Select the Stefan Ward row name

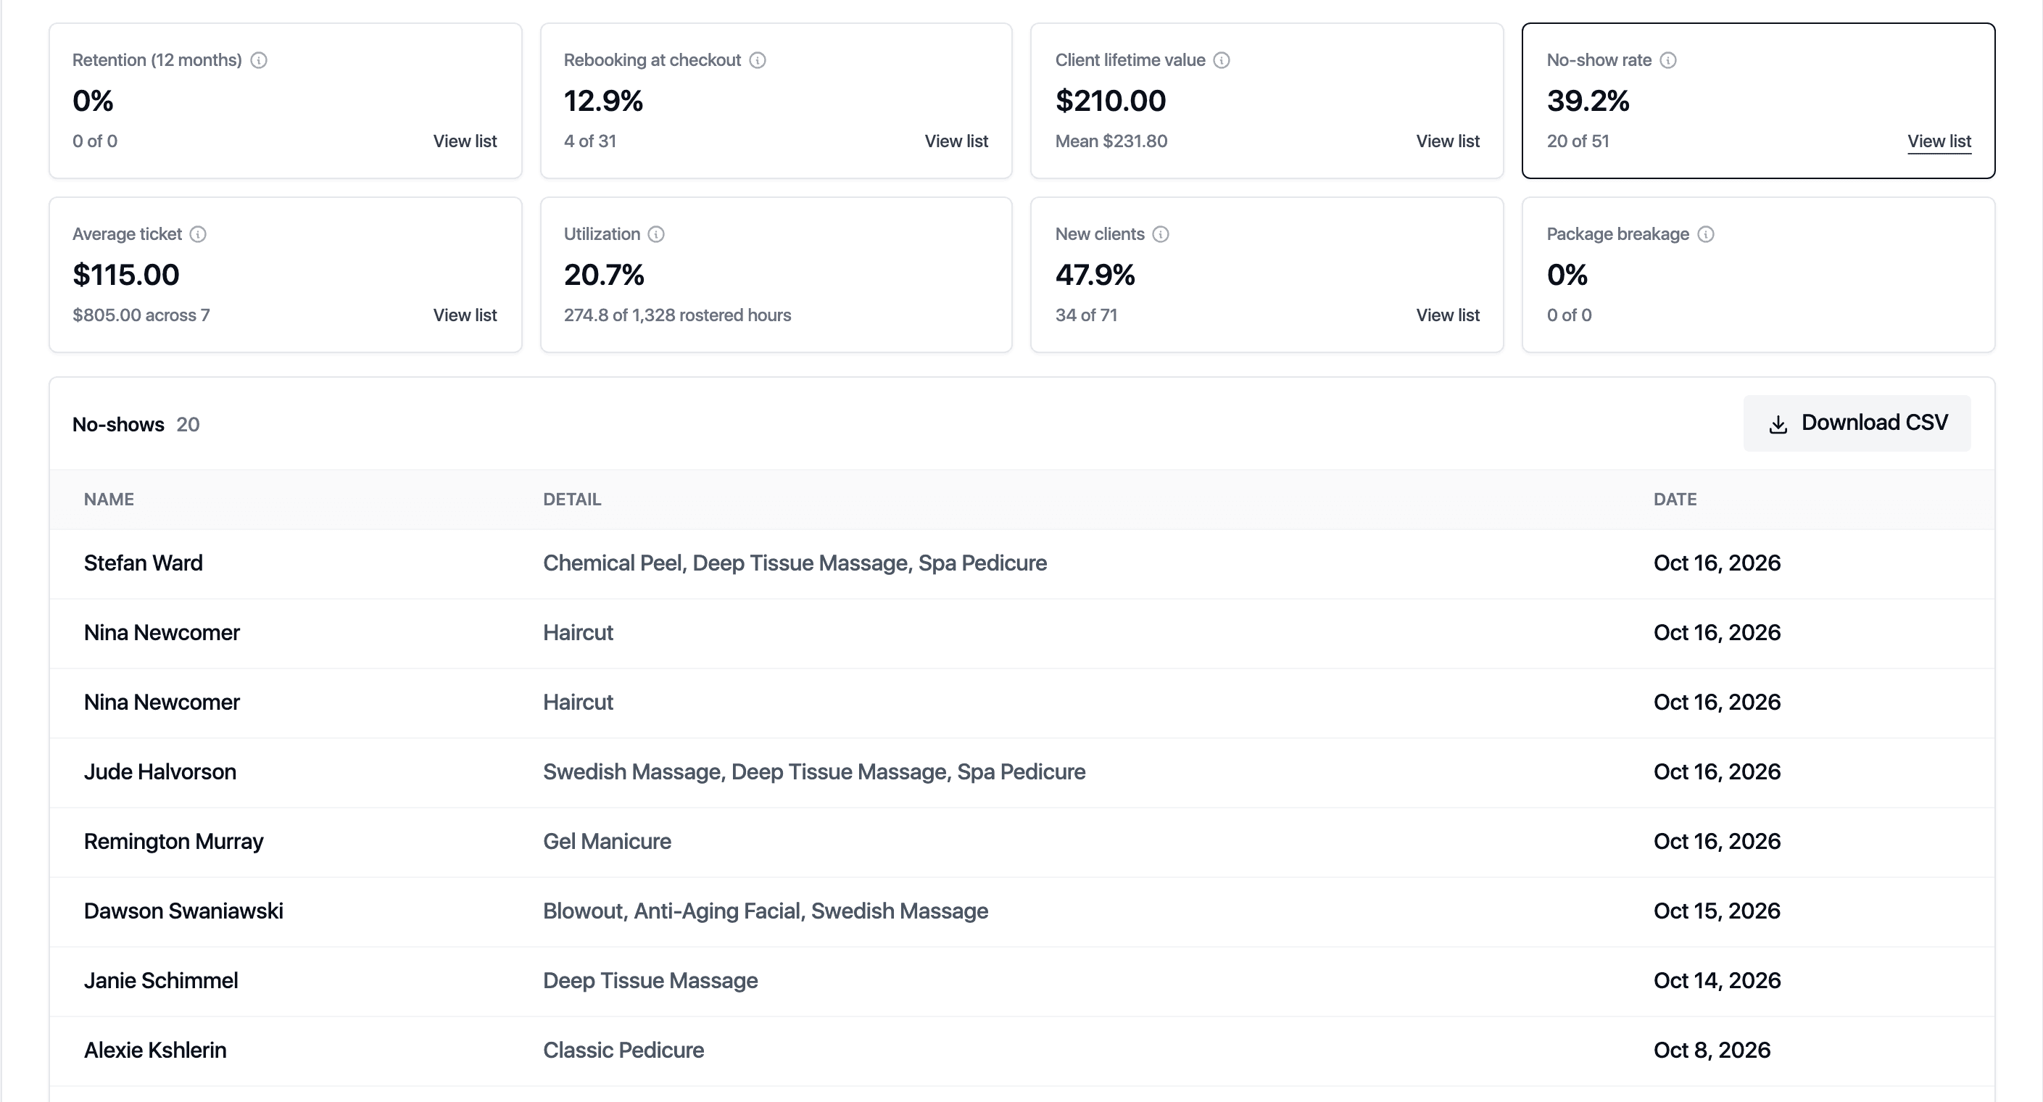click(144, 563)
